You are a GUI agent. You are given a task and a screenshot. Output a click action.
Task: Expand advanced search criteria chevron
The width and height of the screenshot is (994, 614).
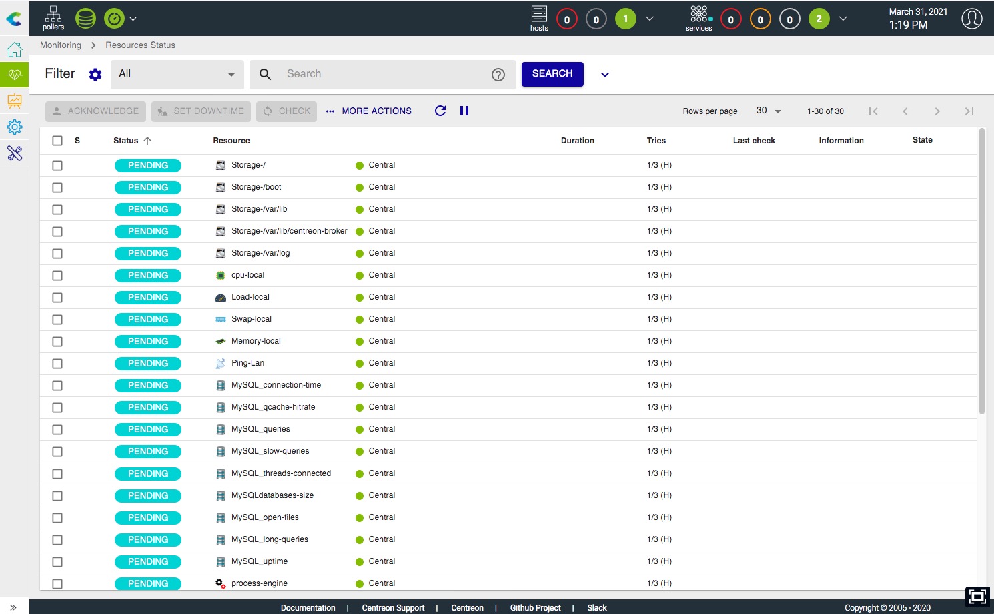click(x=605, y=75)
